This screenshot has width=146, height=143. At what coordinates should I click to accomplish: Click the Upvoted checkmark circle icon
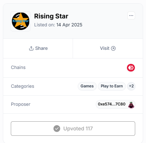coord(57,129)
